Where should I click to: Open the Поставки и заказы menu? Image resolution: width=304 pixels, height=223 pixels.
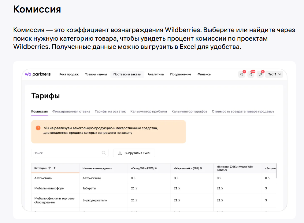click(127, 74)
